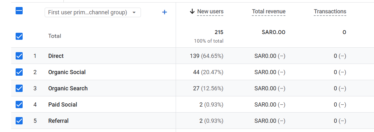The height and width of the screenshot is (132, 374).
Task: Click the Referral channel label
Action: click(x=58, y=121)
